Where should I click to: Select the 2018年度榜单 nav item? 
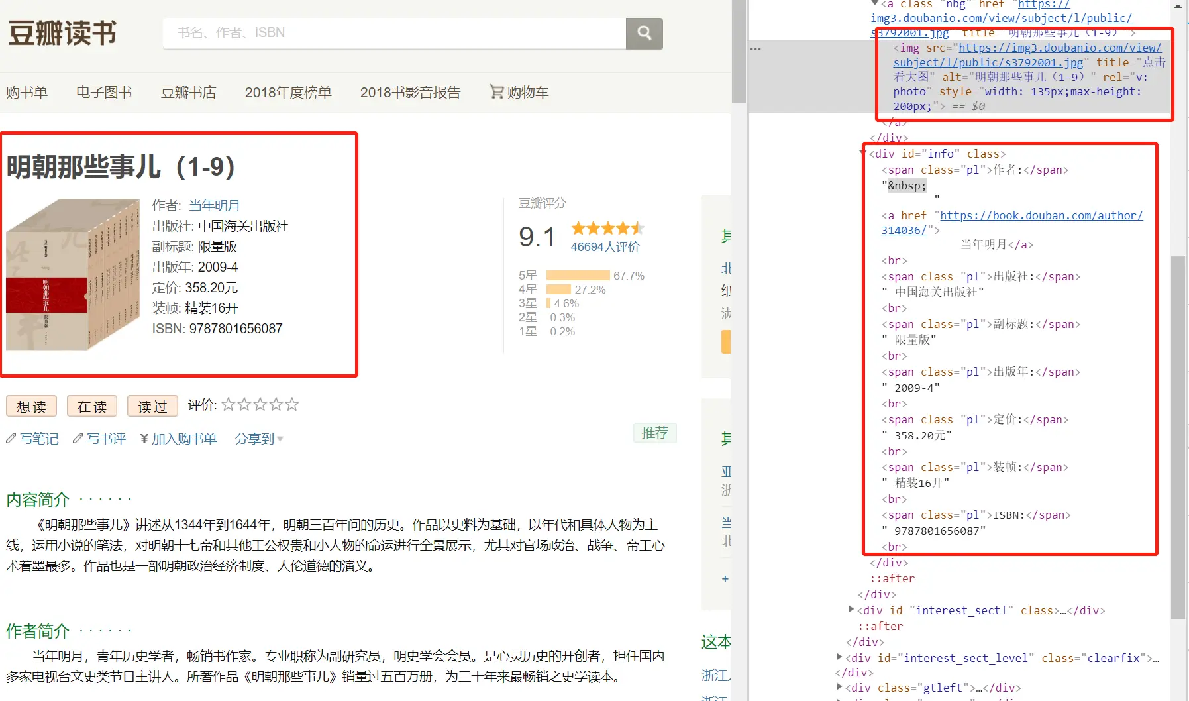coord(288,92)
